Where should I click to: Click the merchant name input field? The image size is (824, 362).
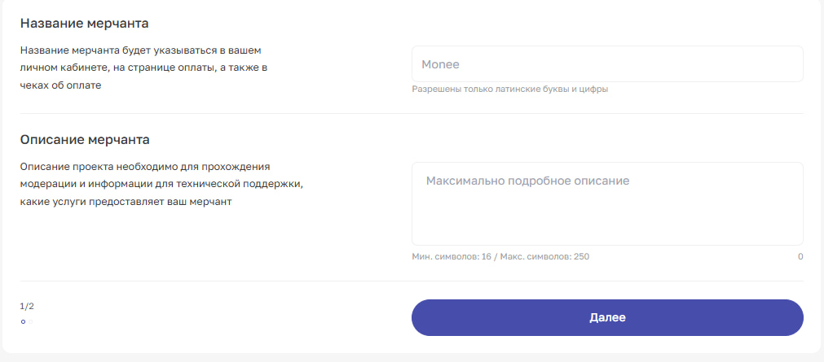(607, 63)
